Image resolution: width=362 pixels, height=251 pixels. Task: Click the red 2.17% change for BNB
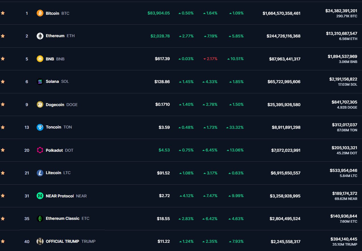tap(210, 59)
